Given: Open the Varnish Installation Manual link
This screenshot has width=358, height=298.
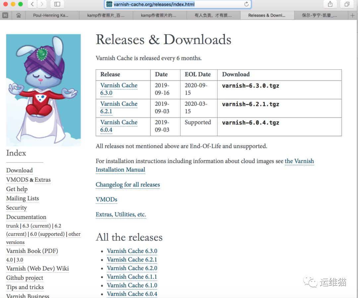Looking at the screenshot, I should click(x=120, y=170).
